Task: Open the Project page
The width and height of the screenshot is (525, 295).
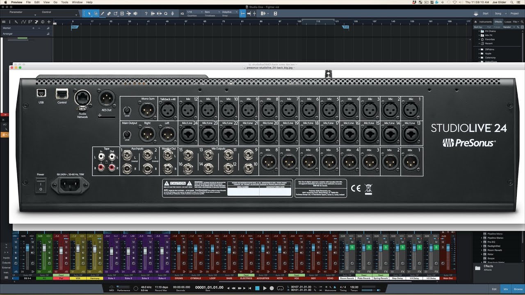Action: point(514,14)
